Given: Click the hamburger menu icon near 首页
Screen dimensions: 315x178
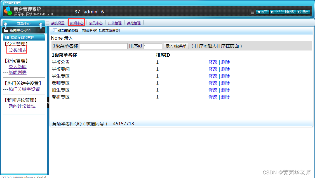Looking at the screenshot, I should point(251,12).
